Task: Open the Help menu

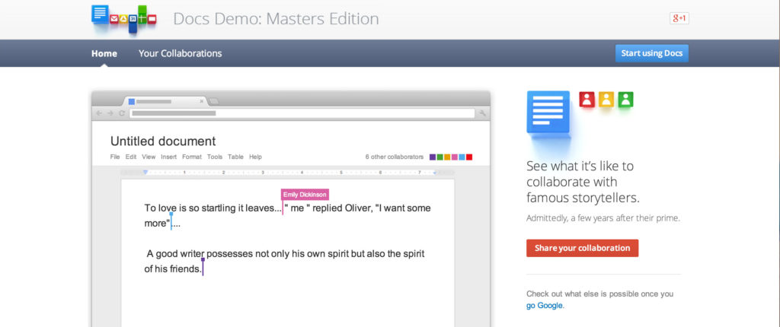Action: [256, 157]
